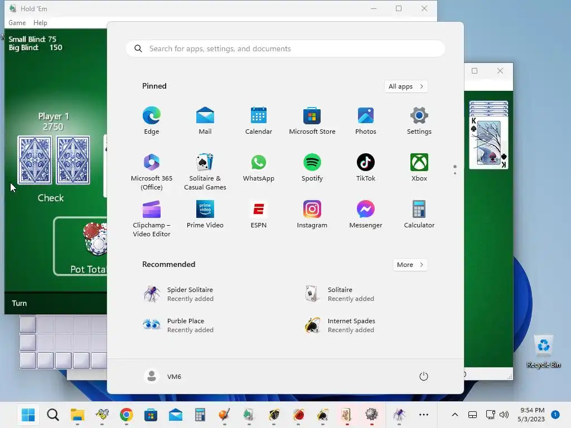Launch Calculator from the pinned grid

point(419,215)
